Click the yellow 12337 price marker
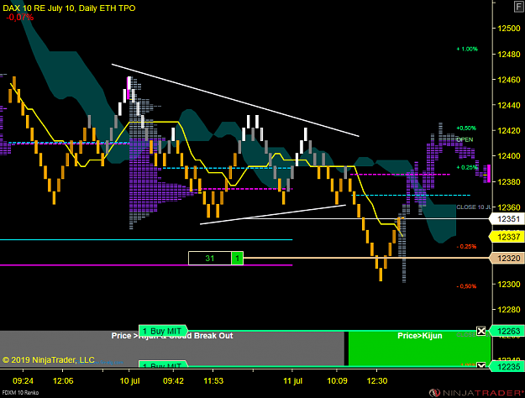 point(507,237)
